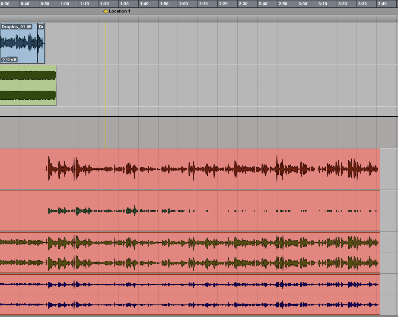Viewport: 398px width, 317px height.
Task: Click the 2:00 mark on the ruler
Action: click(x=184, y=4)
